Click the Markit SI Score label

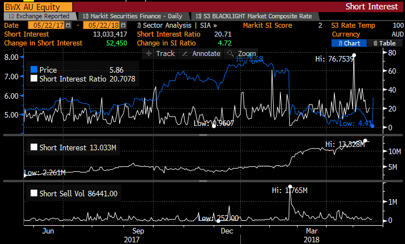(268, 25)
